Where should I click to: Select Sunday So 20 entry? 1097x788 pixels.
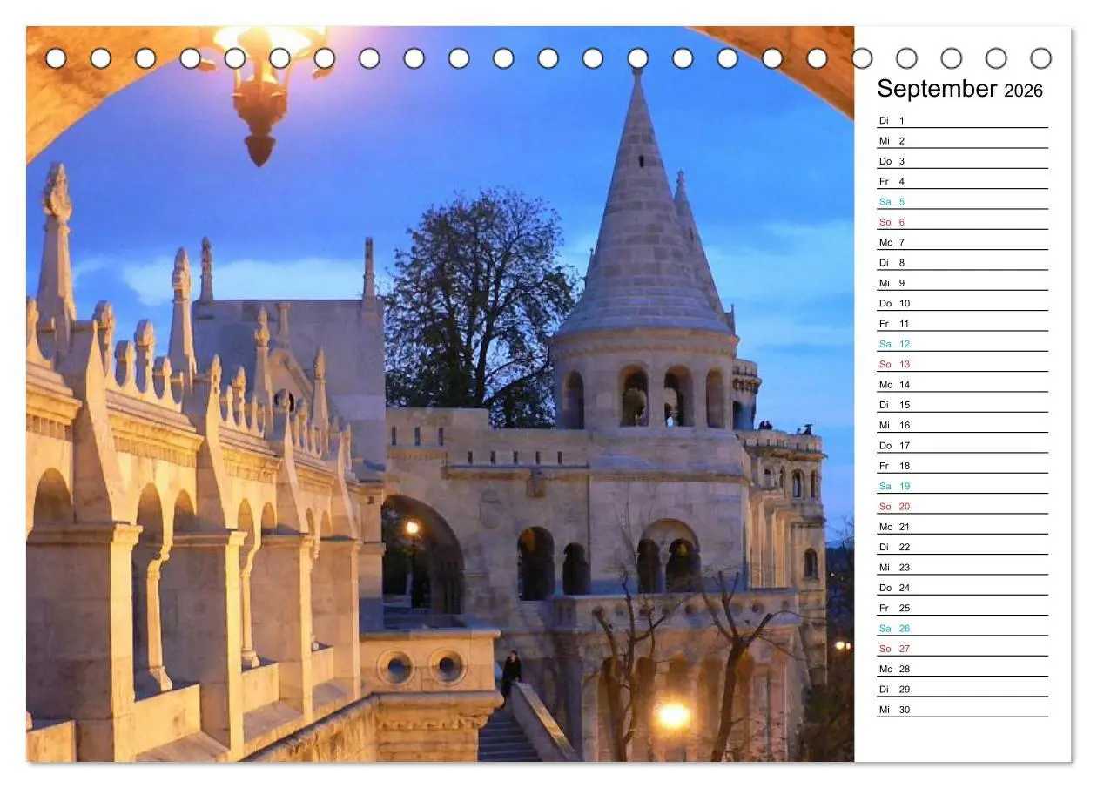point(962,507)
